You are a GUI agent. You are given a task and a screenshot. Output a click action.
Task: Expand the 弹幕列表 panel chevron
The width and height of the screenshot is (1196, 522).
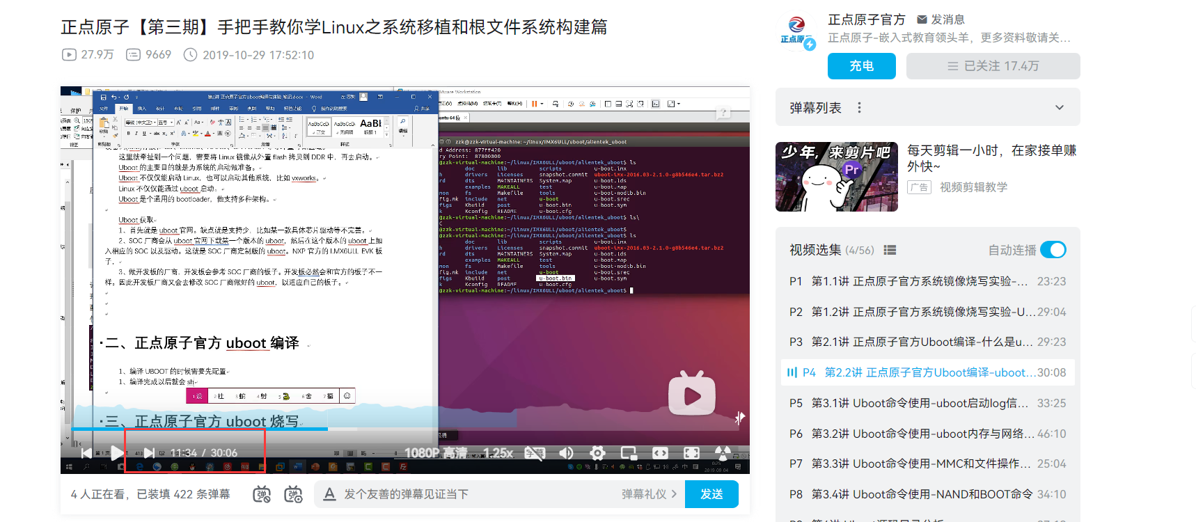pos(1060,108)
